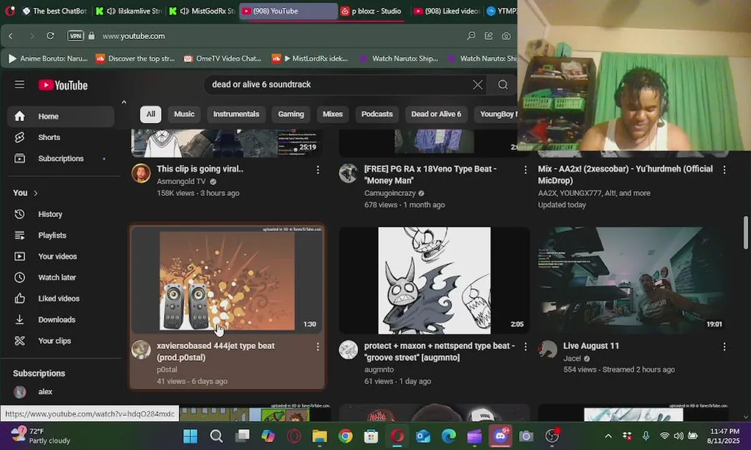Viewport: 751px width, 450px height.
Task: Select the Podcasts filter chip
Action: 377,114
